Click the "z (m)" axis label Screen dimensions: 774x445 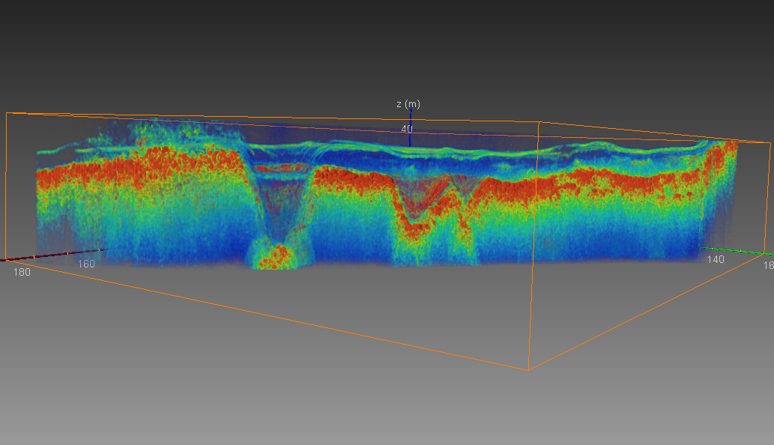tap(408, 104)
